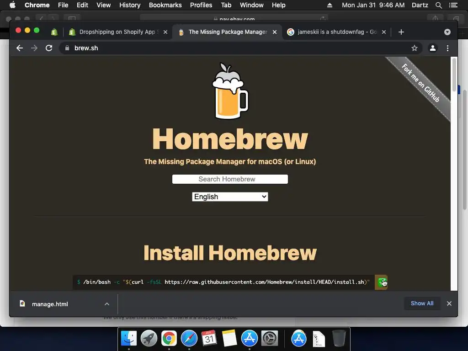
Task: Select The Missing Package Manager tab
Action: click(x=227, y=32)
